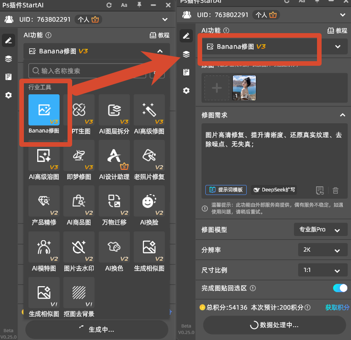This screenshot has width=351, height=340.
Task: Click the save prompt icon beside trash
Action: pos(320,190)
